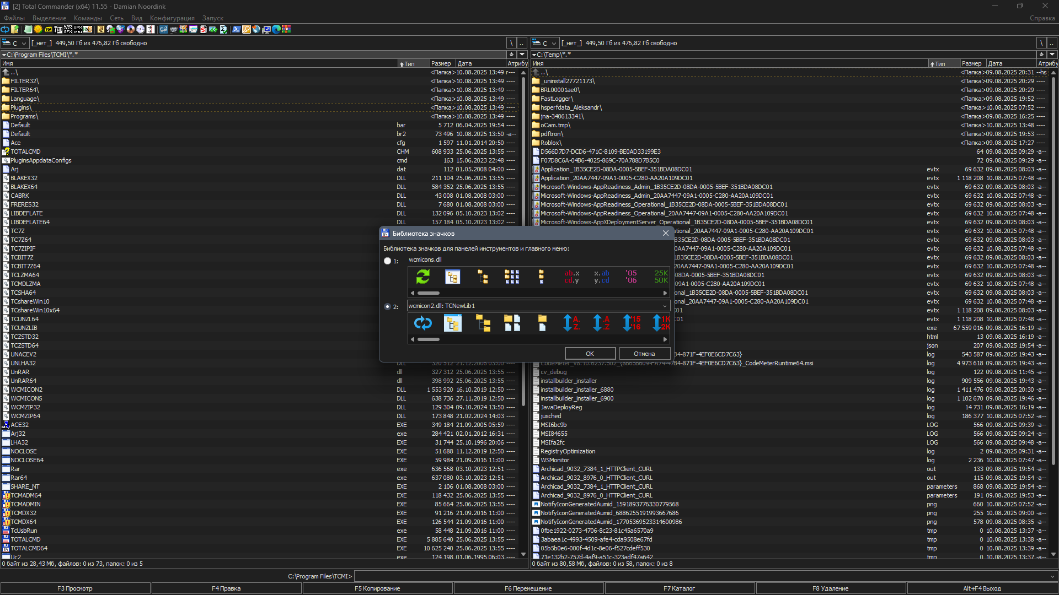This screenshot has height=595, width=1059.
Task: Click the PDF toolbar icon
Action: (48, 29)
